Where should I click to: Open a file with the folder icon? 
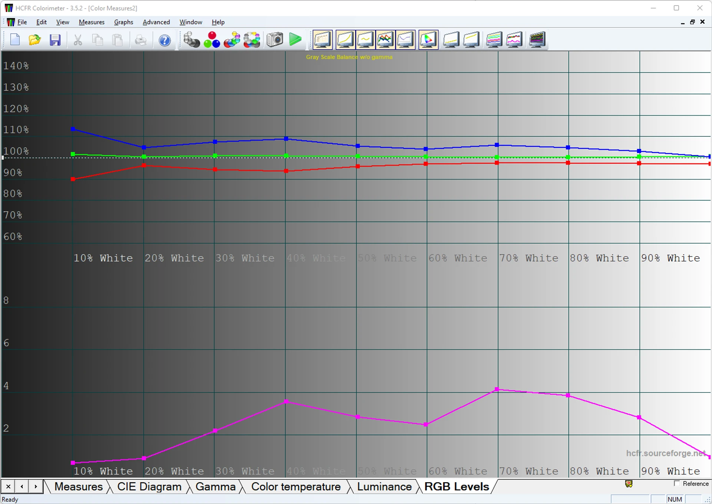tap(35, 40)
